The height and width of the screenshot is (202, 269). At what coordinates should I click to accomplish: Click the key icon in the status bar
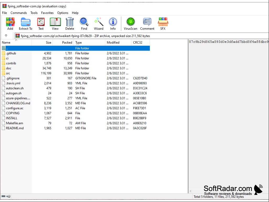pos(8,196)
